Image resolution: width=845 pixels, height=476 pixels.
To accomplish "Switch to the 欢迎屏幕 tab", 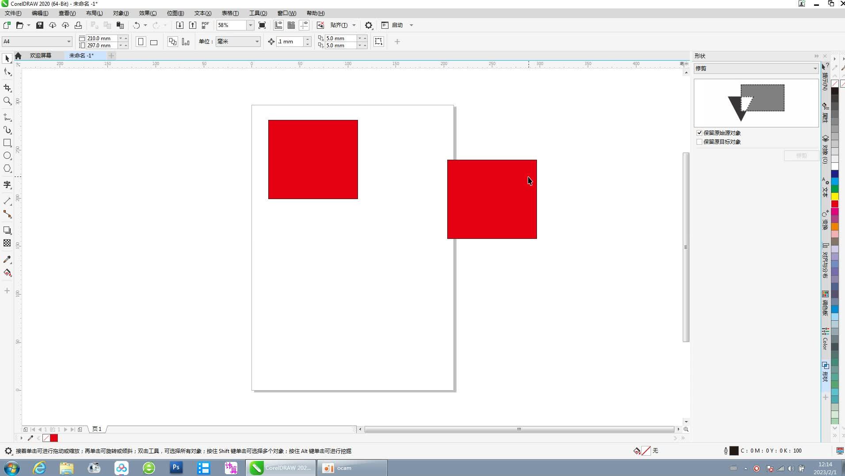I will click(x=40, y=55).
